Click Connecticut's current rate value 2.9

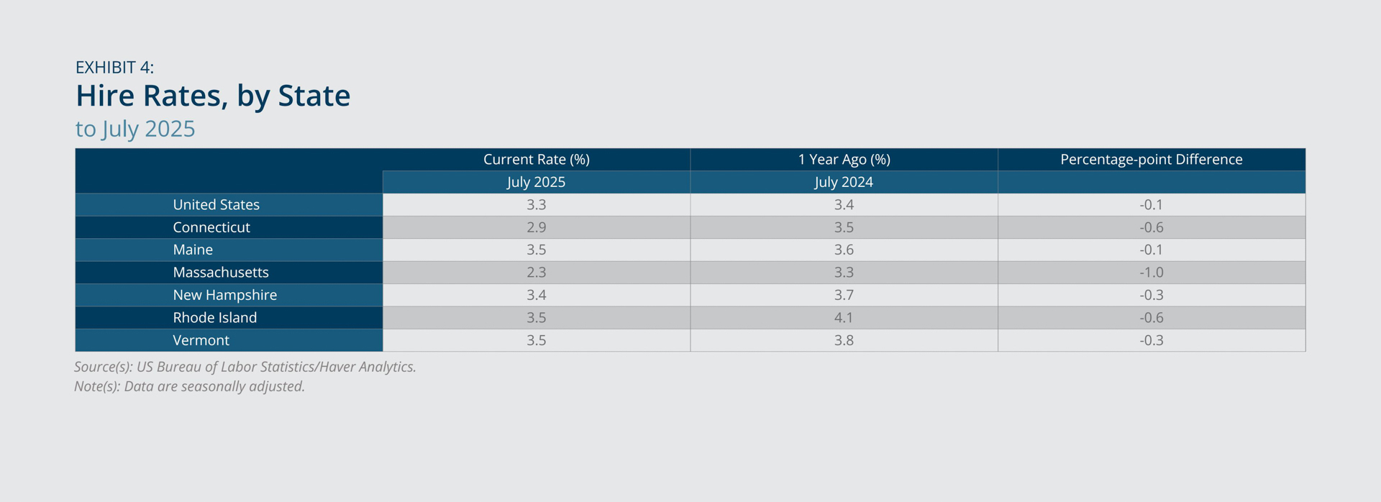[x=536, y=227]
